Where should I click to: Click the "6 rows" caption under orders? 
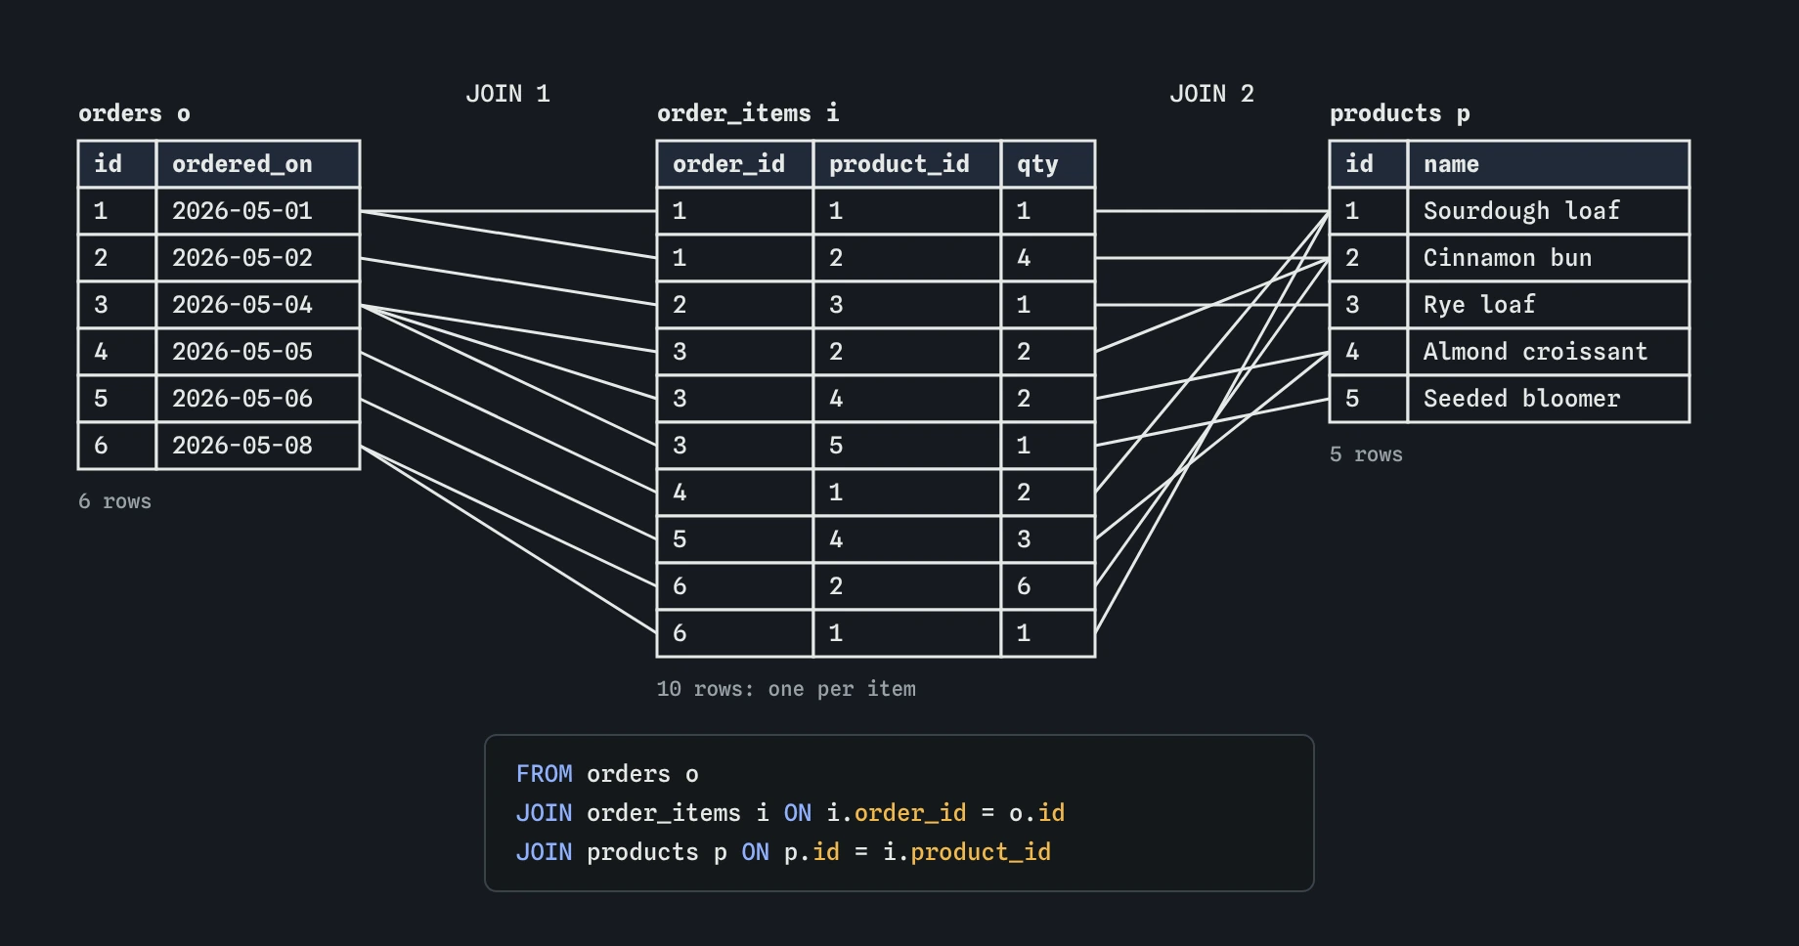(114, 501)
